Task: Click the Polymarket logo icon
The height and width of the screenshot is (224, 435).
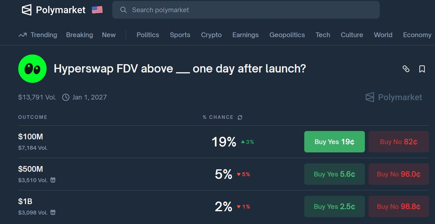Action: click(26, 10)
